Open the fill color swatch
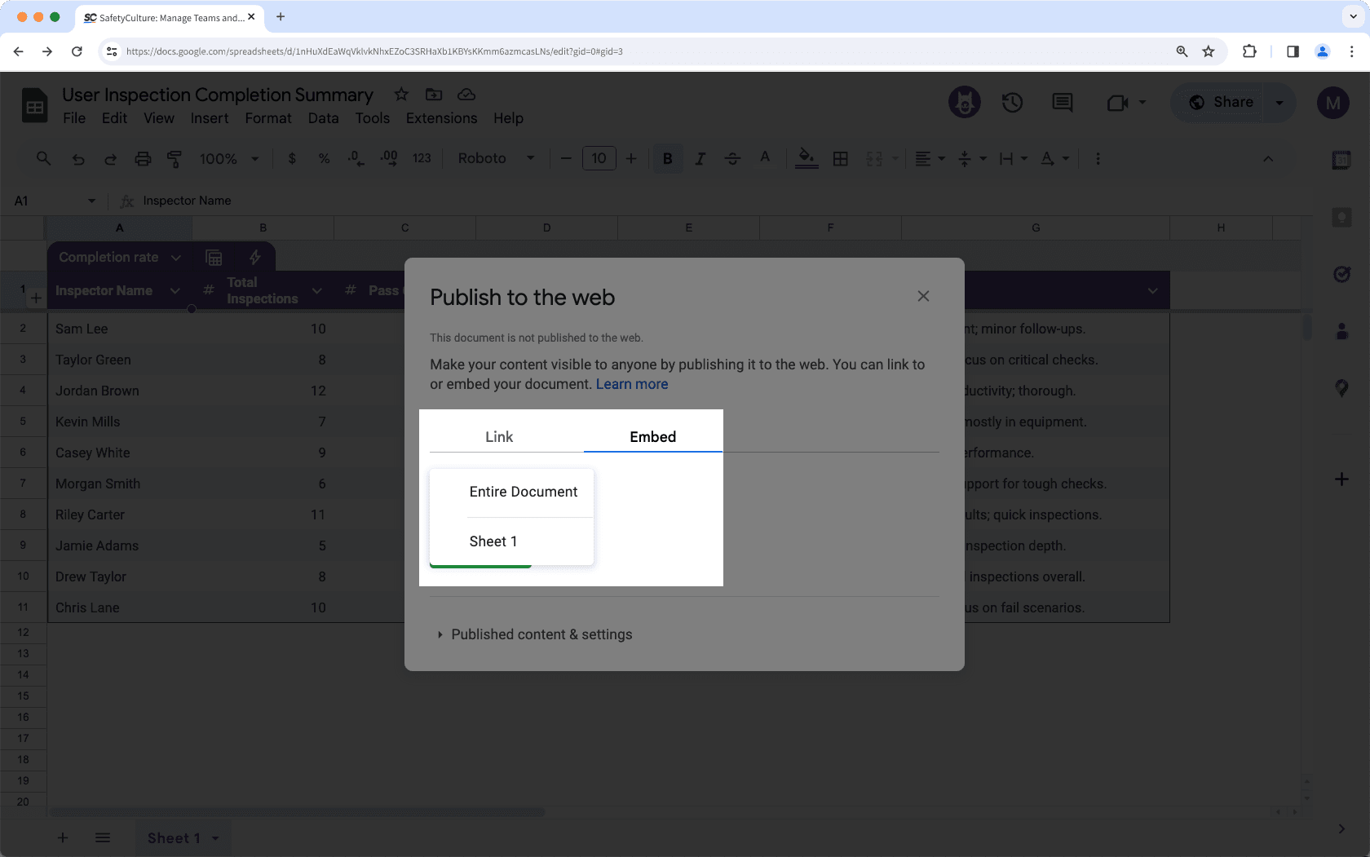The width and height of the screenshot is (1370, 857). [806, 158]
